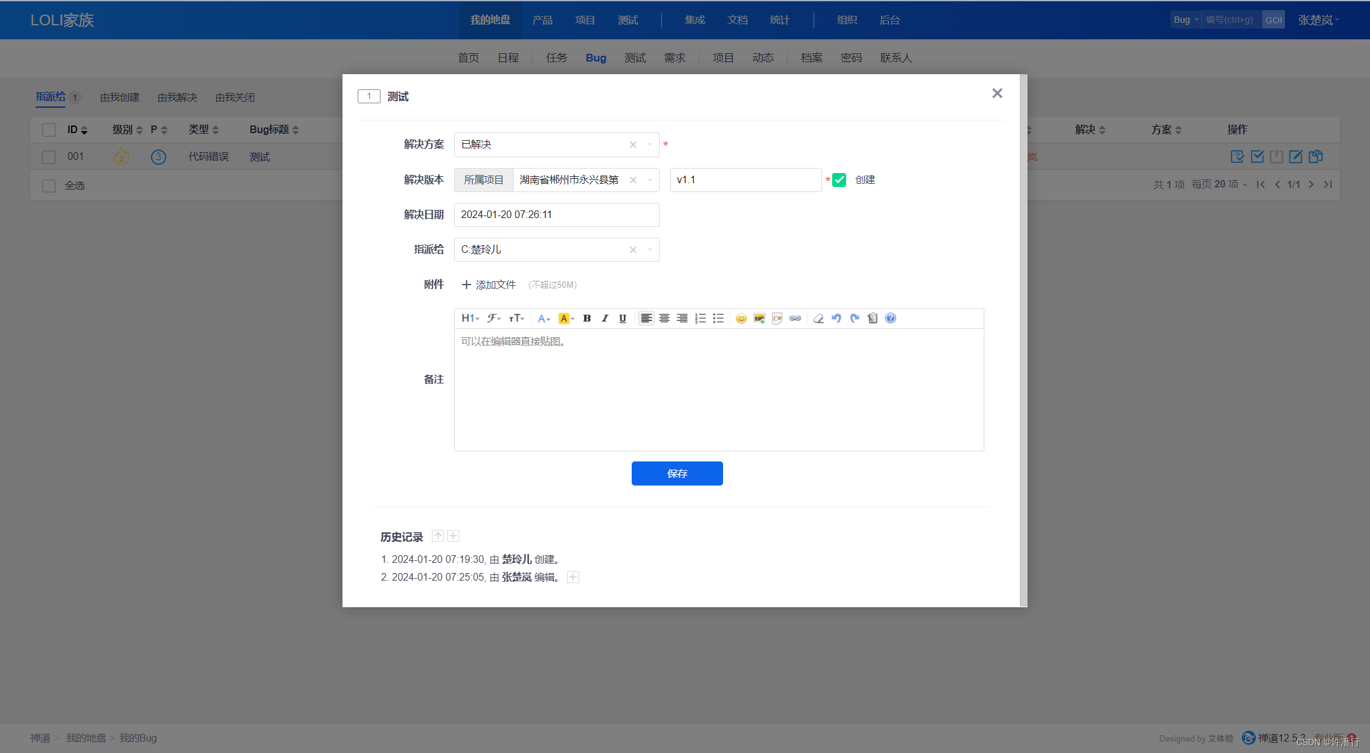Open the Bug search type dropdown
Image resolution: width=1370 pixels, height=753 pixels.
pyautogui.click(x=1185, y=20)
